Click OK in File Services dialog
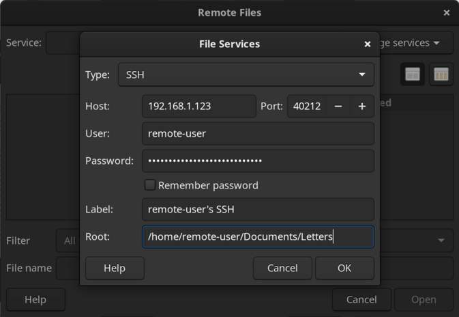 point(344,268)
